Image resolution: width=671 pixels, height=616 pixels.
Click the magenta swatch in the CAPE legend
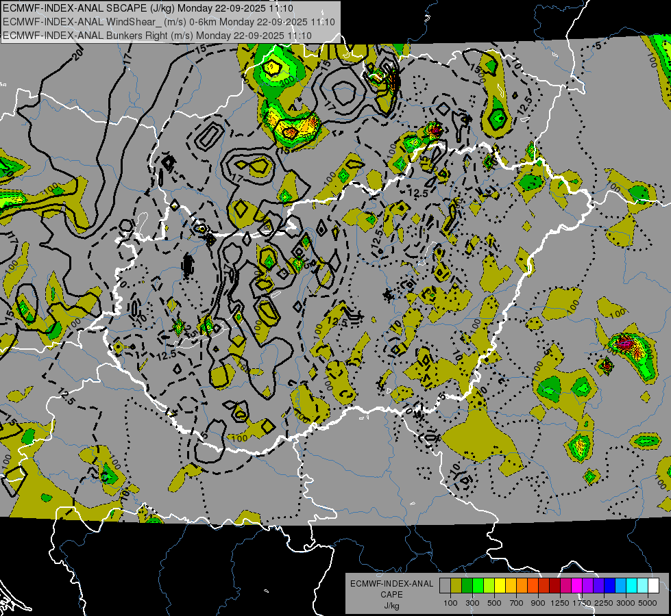pos(576,585)
